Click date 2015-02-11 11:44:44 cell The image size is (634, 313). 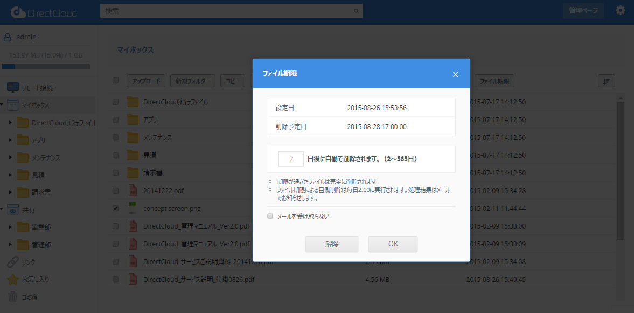pyautogui.click(x=496, y=208)
